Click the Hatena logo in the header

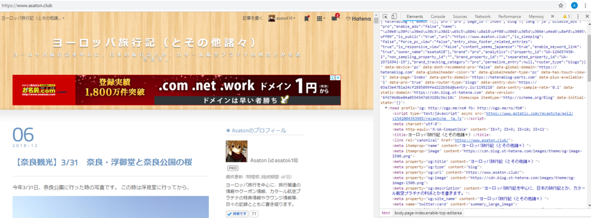358,18
